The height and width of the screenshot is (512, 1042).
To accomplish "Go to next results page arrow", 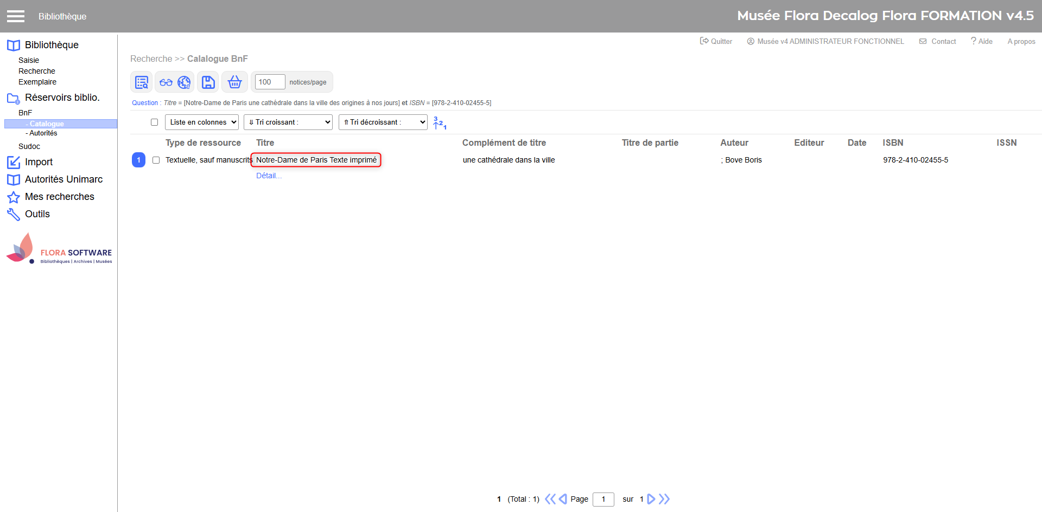I will [651, 499].
